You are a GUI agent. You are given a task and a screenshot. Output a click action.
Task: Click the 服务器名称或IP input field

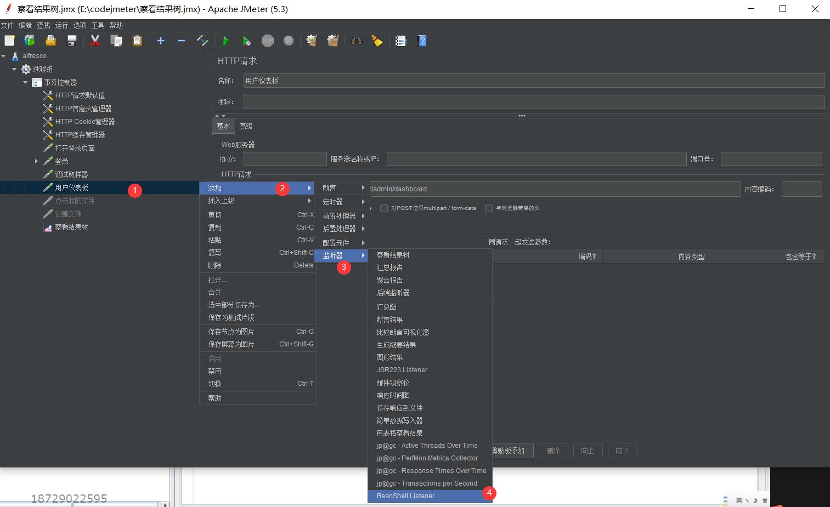[537, 159]
